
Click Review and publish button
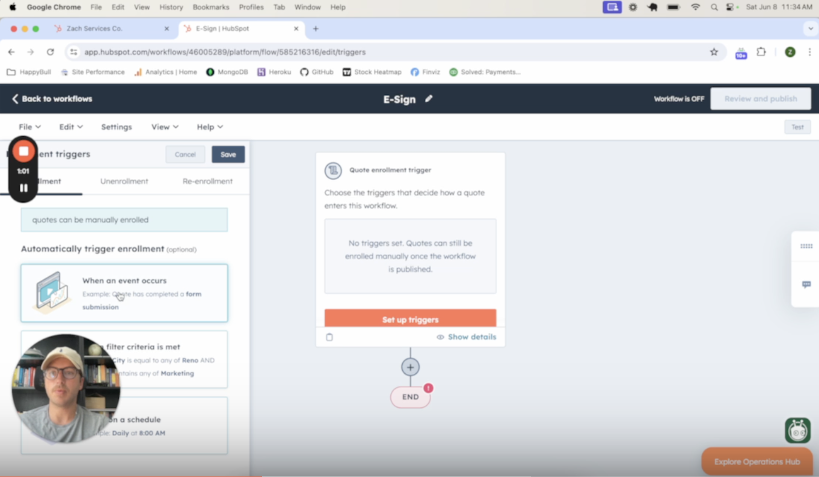coord(761,99)
